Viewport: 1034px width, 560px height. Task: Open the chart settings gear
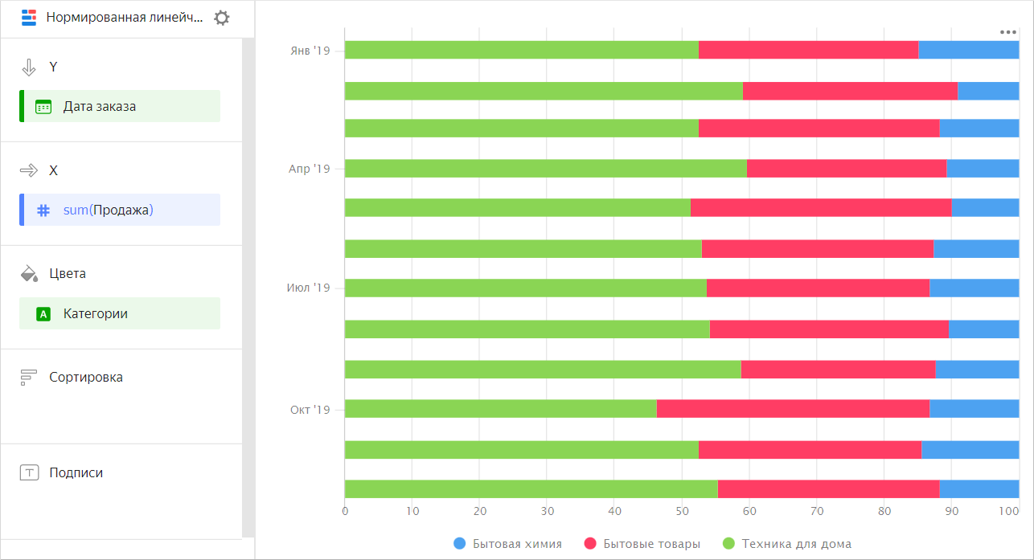coord(221,17)
